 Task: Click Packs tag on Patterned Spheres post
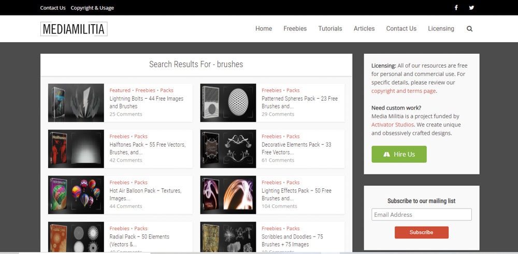(293, 90)
